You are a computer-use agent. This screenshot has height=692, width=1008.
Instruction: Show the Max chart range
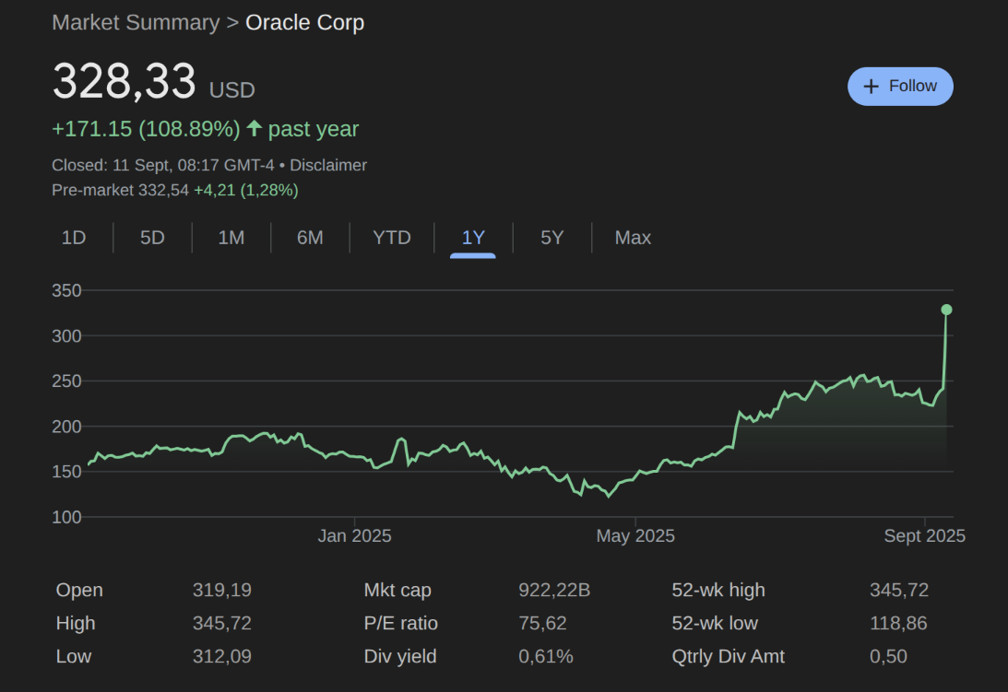pos(633,238)
